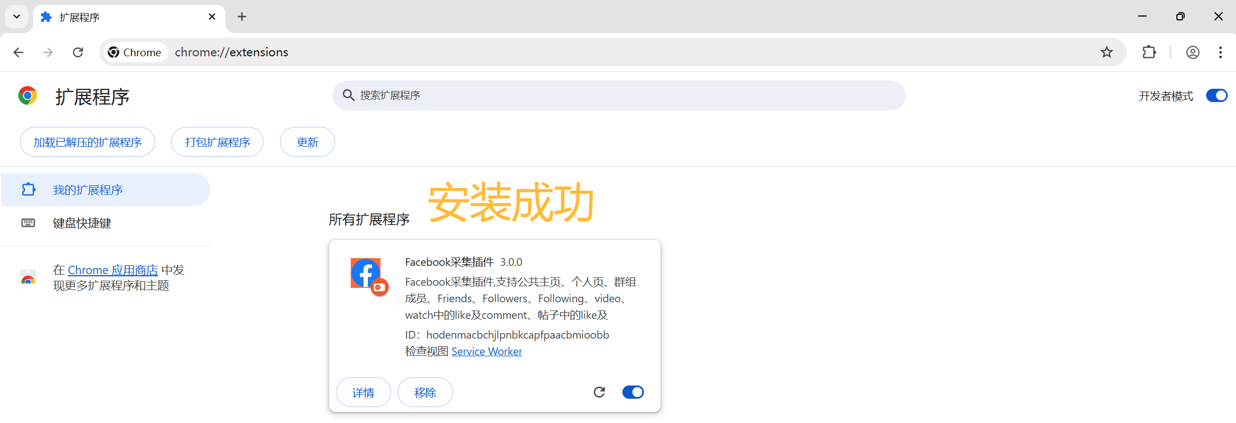
Task: Open the tab search dropdown arrow
Action: click(x=17, y=17)
